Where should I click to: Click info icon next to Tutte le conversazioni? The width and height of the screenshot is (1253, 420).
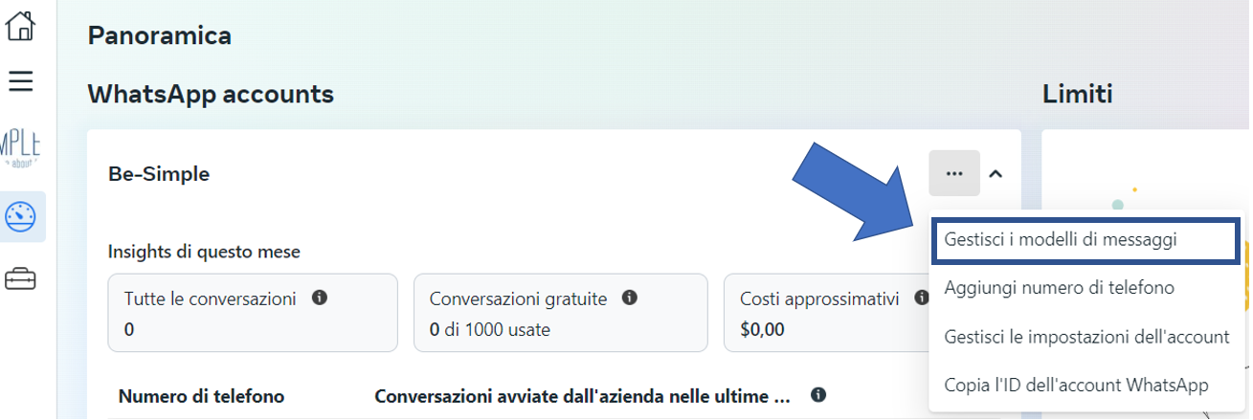point(320,298)
